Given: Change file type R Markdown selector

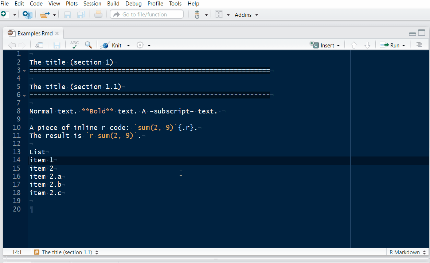Looking at the screenshot, I should tap(407, 252).
